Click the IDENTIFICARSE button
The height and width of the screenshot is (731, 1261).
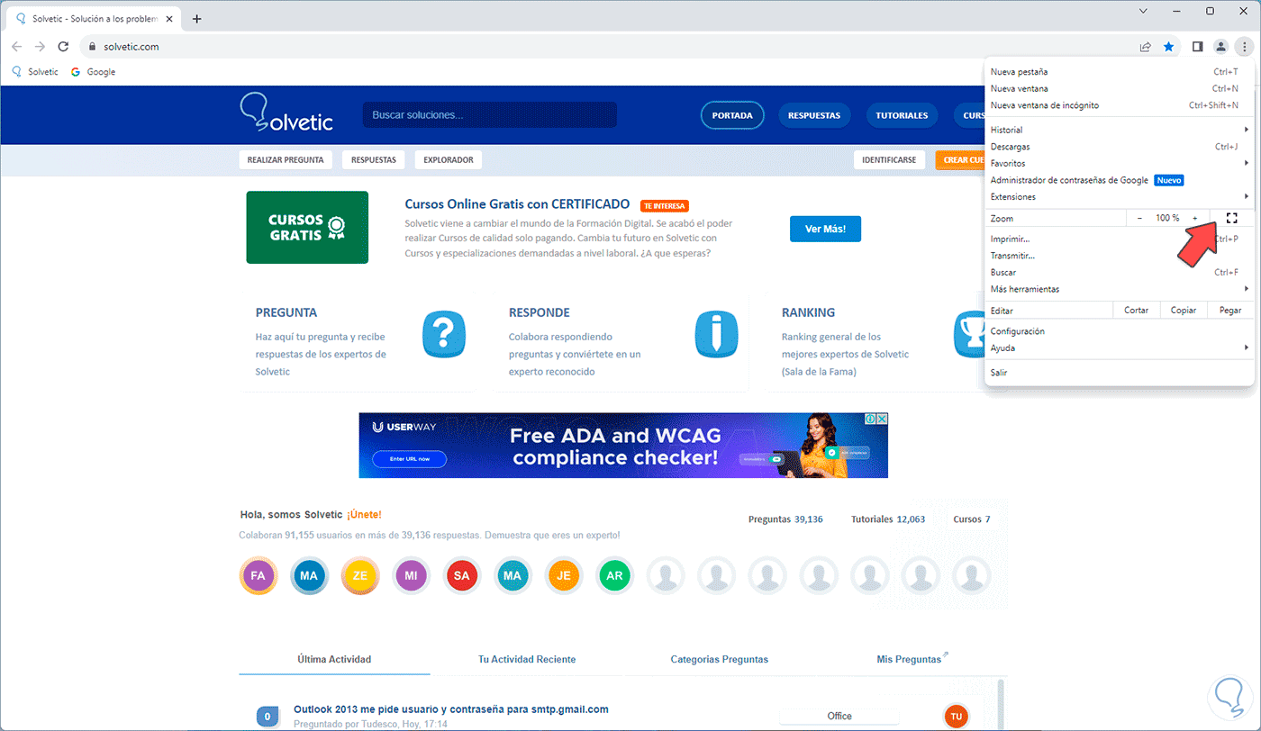[x=889, y=159]
